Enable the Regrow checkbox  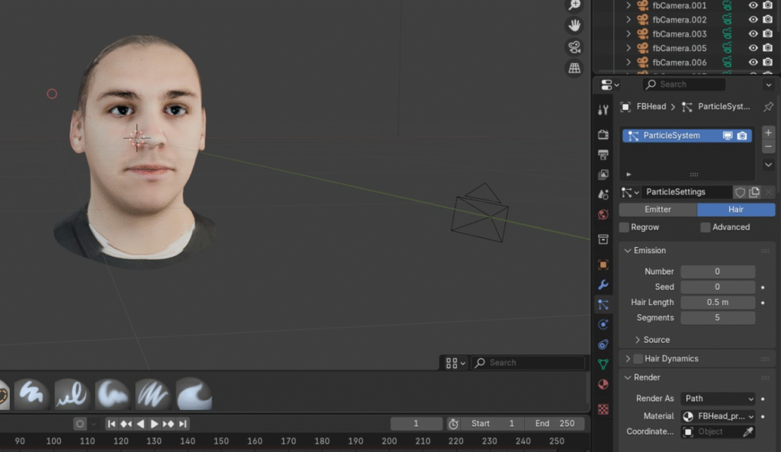(x=625, y=227)
